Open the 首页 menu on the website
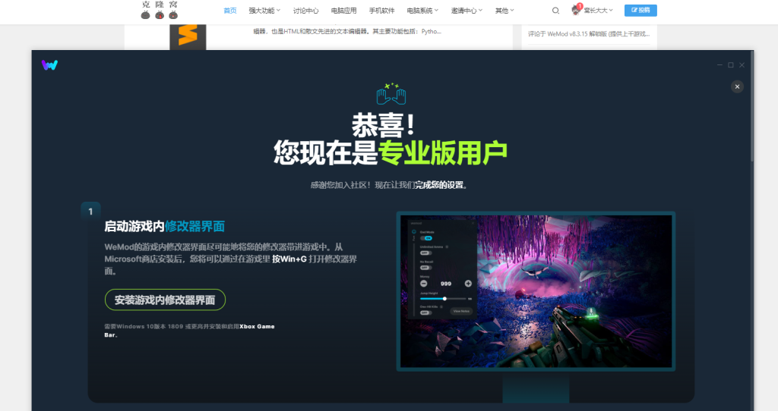This screenshot has width=778, height=411. [x=229, y=11]
